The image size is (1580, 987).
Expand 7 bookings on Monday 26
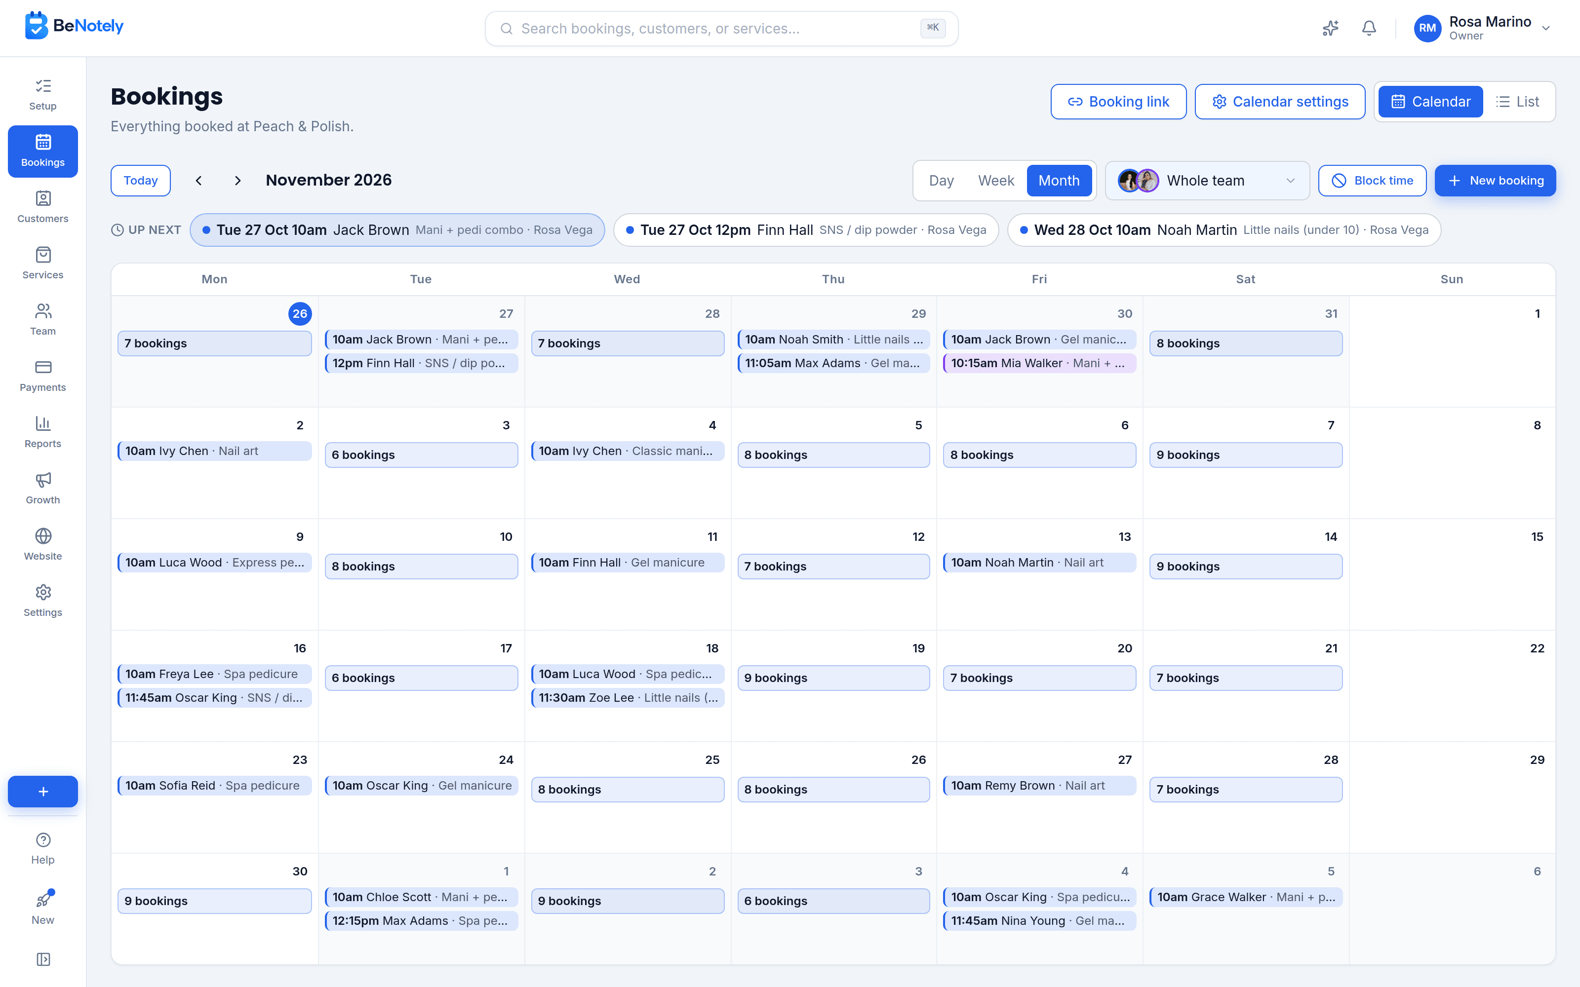[x=214, y=343]
